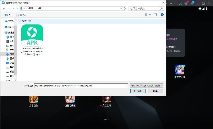Toggle the preview pane icon
This screenshot has width=213, height=129.
(x=156, y=15)
